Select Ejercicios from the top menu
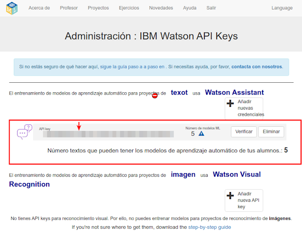The image size is (302, 236). pyautogui.click(x=129, y=8)
